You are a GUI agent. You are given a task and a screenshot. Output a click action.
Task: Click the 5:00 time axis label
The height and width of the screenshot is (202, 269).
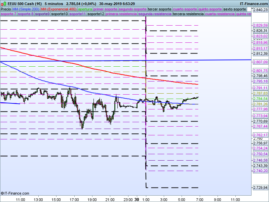(x=182, y=200)
